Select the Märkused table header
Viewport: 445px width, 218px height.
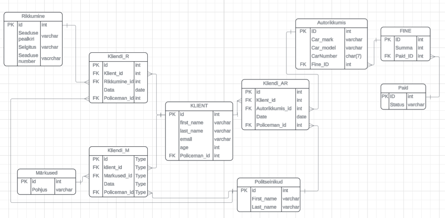coord(46,173)
